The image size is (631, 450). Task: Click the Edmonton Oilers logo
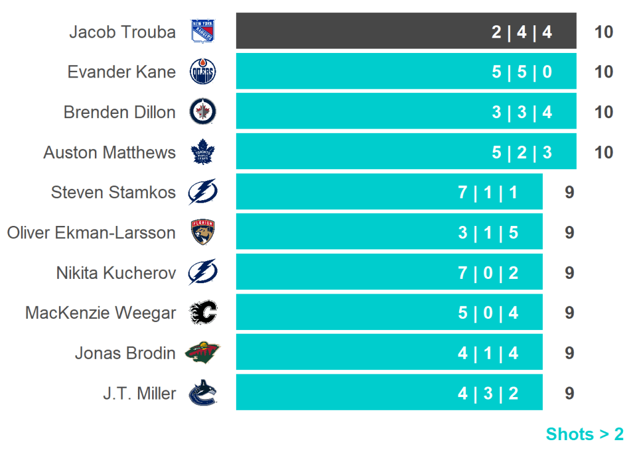point(203,72)
